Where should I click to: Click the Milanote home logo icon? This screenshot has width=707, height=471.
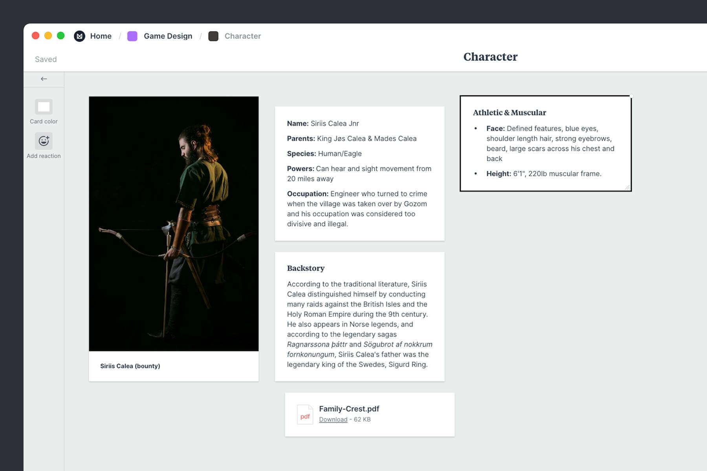click(79, 36)
